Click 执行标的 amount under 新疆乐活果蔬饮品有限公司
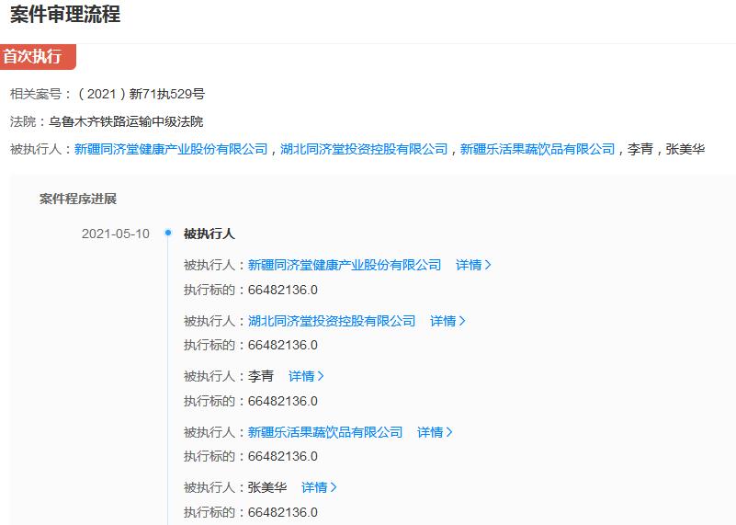The image size is (736, 525). (283, 456)
